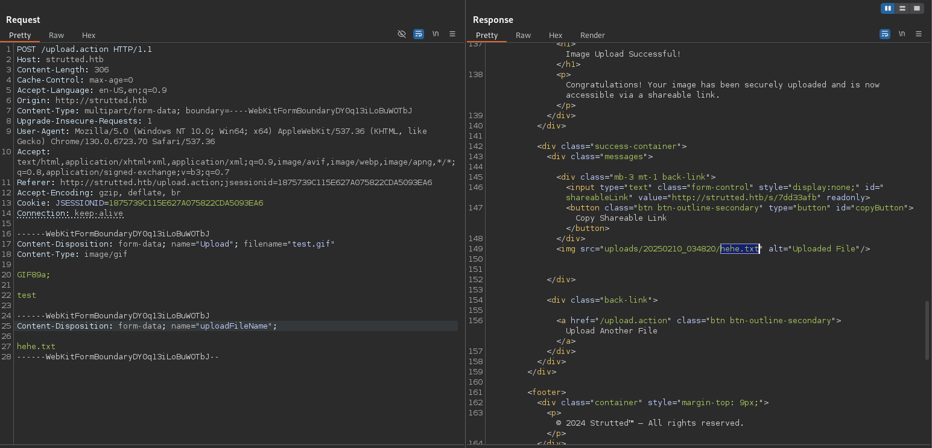Switch to top-bottom stacked layout
This screenshot has width=932, height=448.
[x=902, y=8]
